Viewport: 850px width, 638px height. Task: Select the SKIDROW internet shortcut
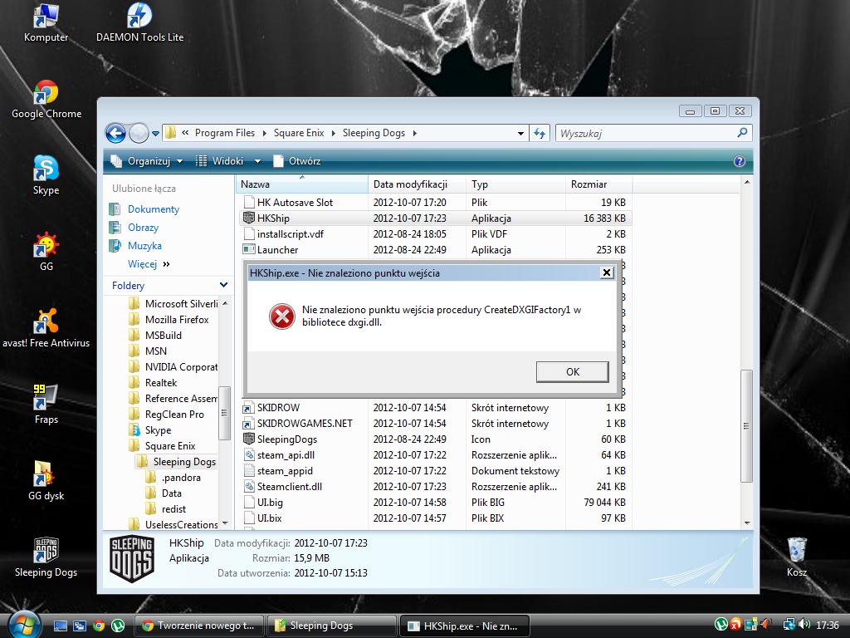435,407
